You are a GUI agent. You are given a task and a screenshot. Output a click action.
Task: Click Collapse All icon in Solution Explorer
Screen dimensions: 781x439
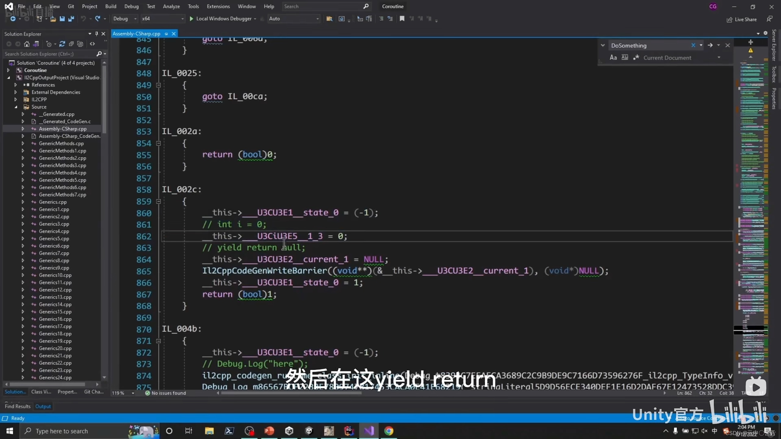click(71, 44)
